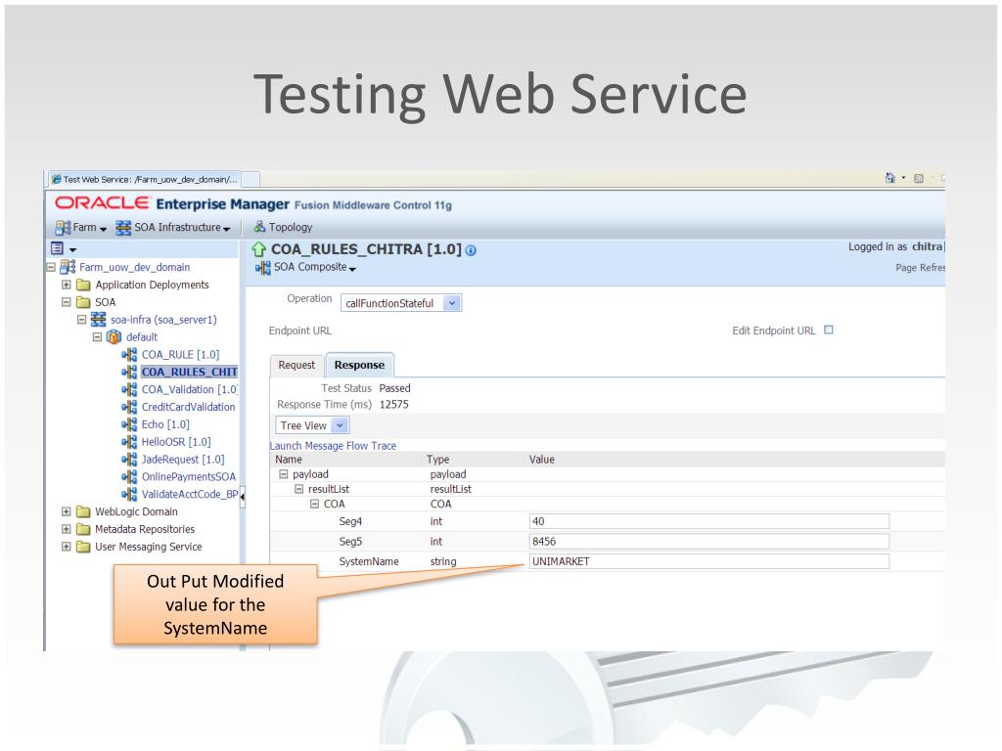The height and width of the screenshot is (751, 1002).
Task: Click the Echo composite icon
Action: click(129, 424)
